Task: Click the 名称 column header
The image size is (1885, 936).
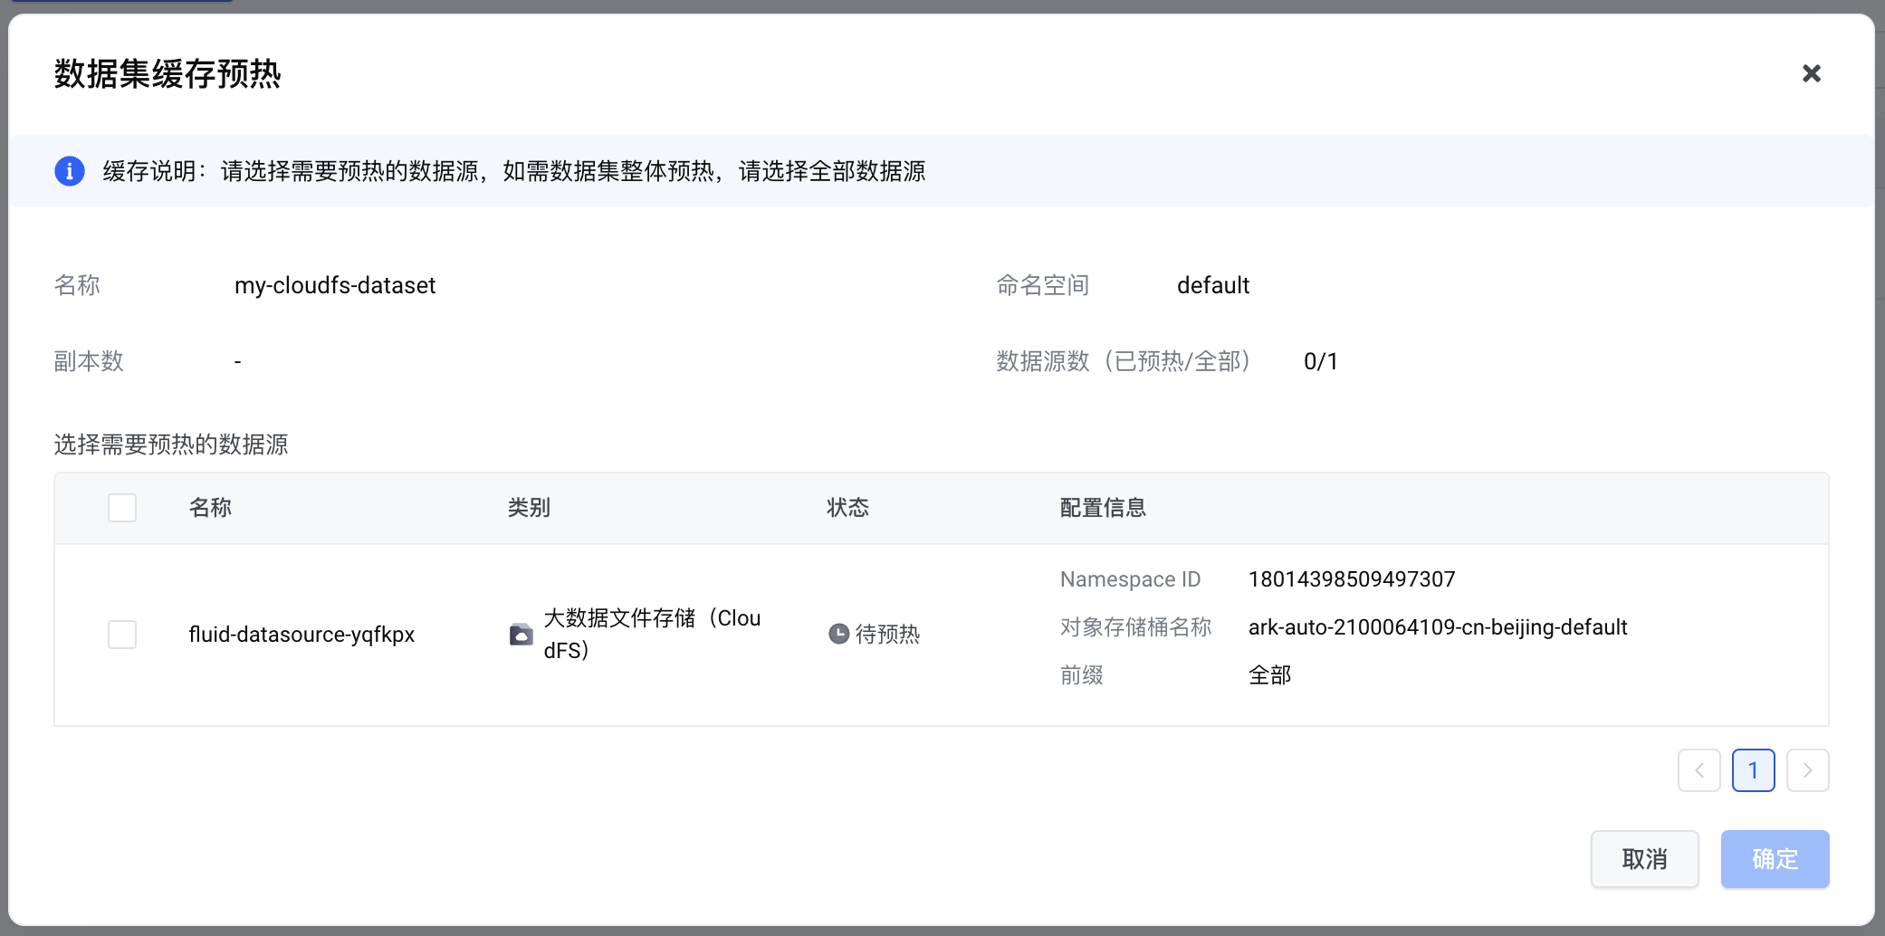Action: click(x=211, y=508)
